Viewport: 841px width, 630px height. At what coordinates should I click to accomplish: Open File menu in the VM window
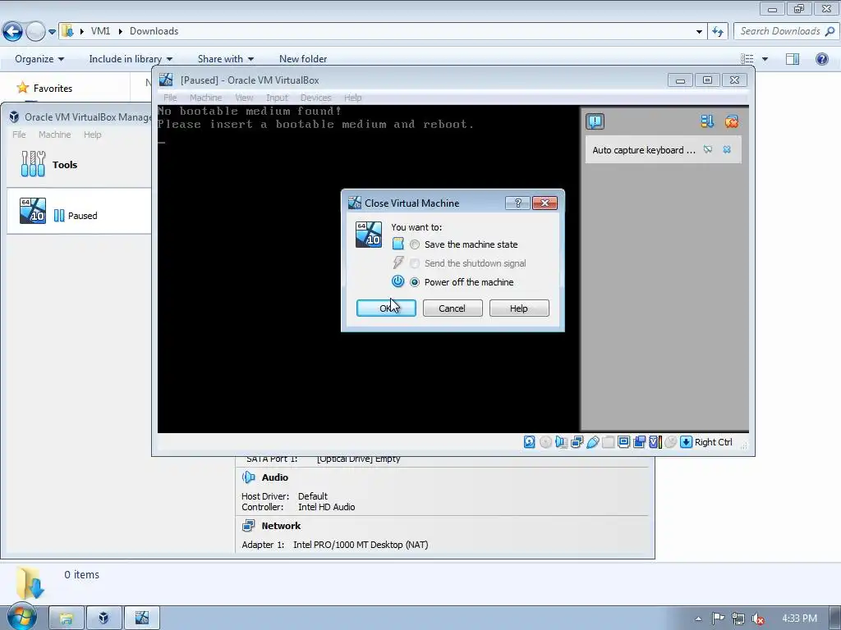tap(170, 98)
